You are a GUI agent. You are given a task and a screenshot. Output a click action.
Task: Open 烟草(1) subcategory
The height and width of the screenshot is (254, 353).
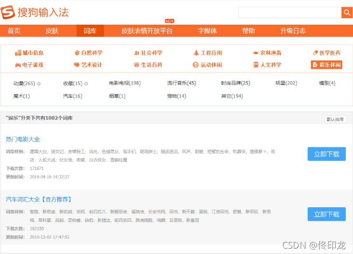click(x=117, y=96)
